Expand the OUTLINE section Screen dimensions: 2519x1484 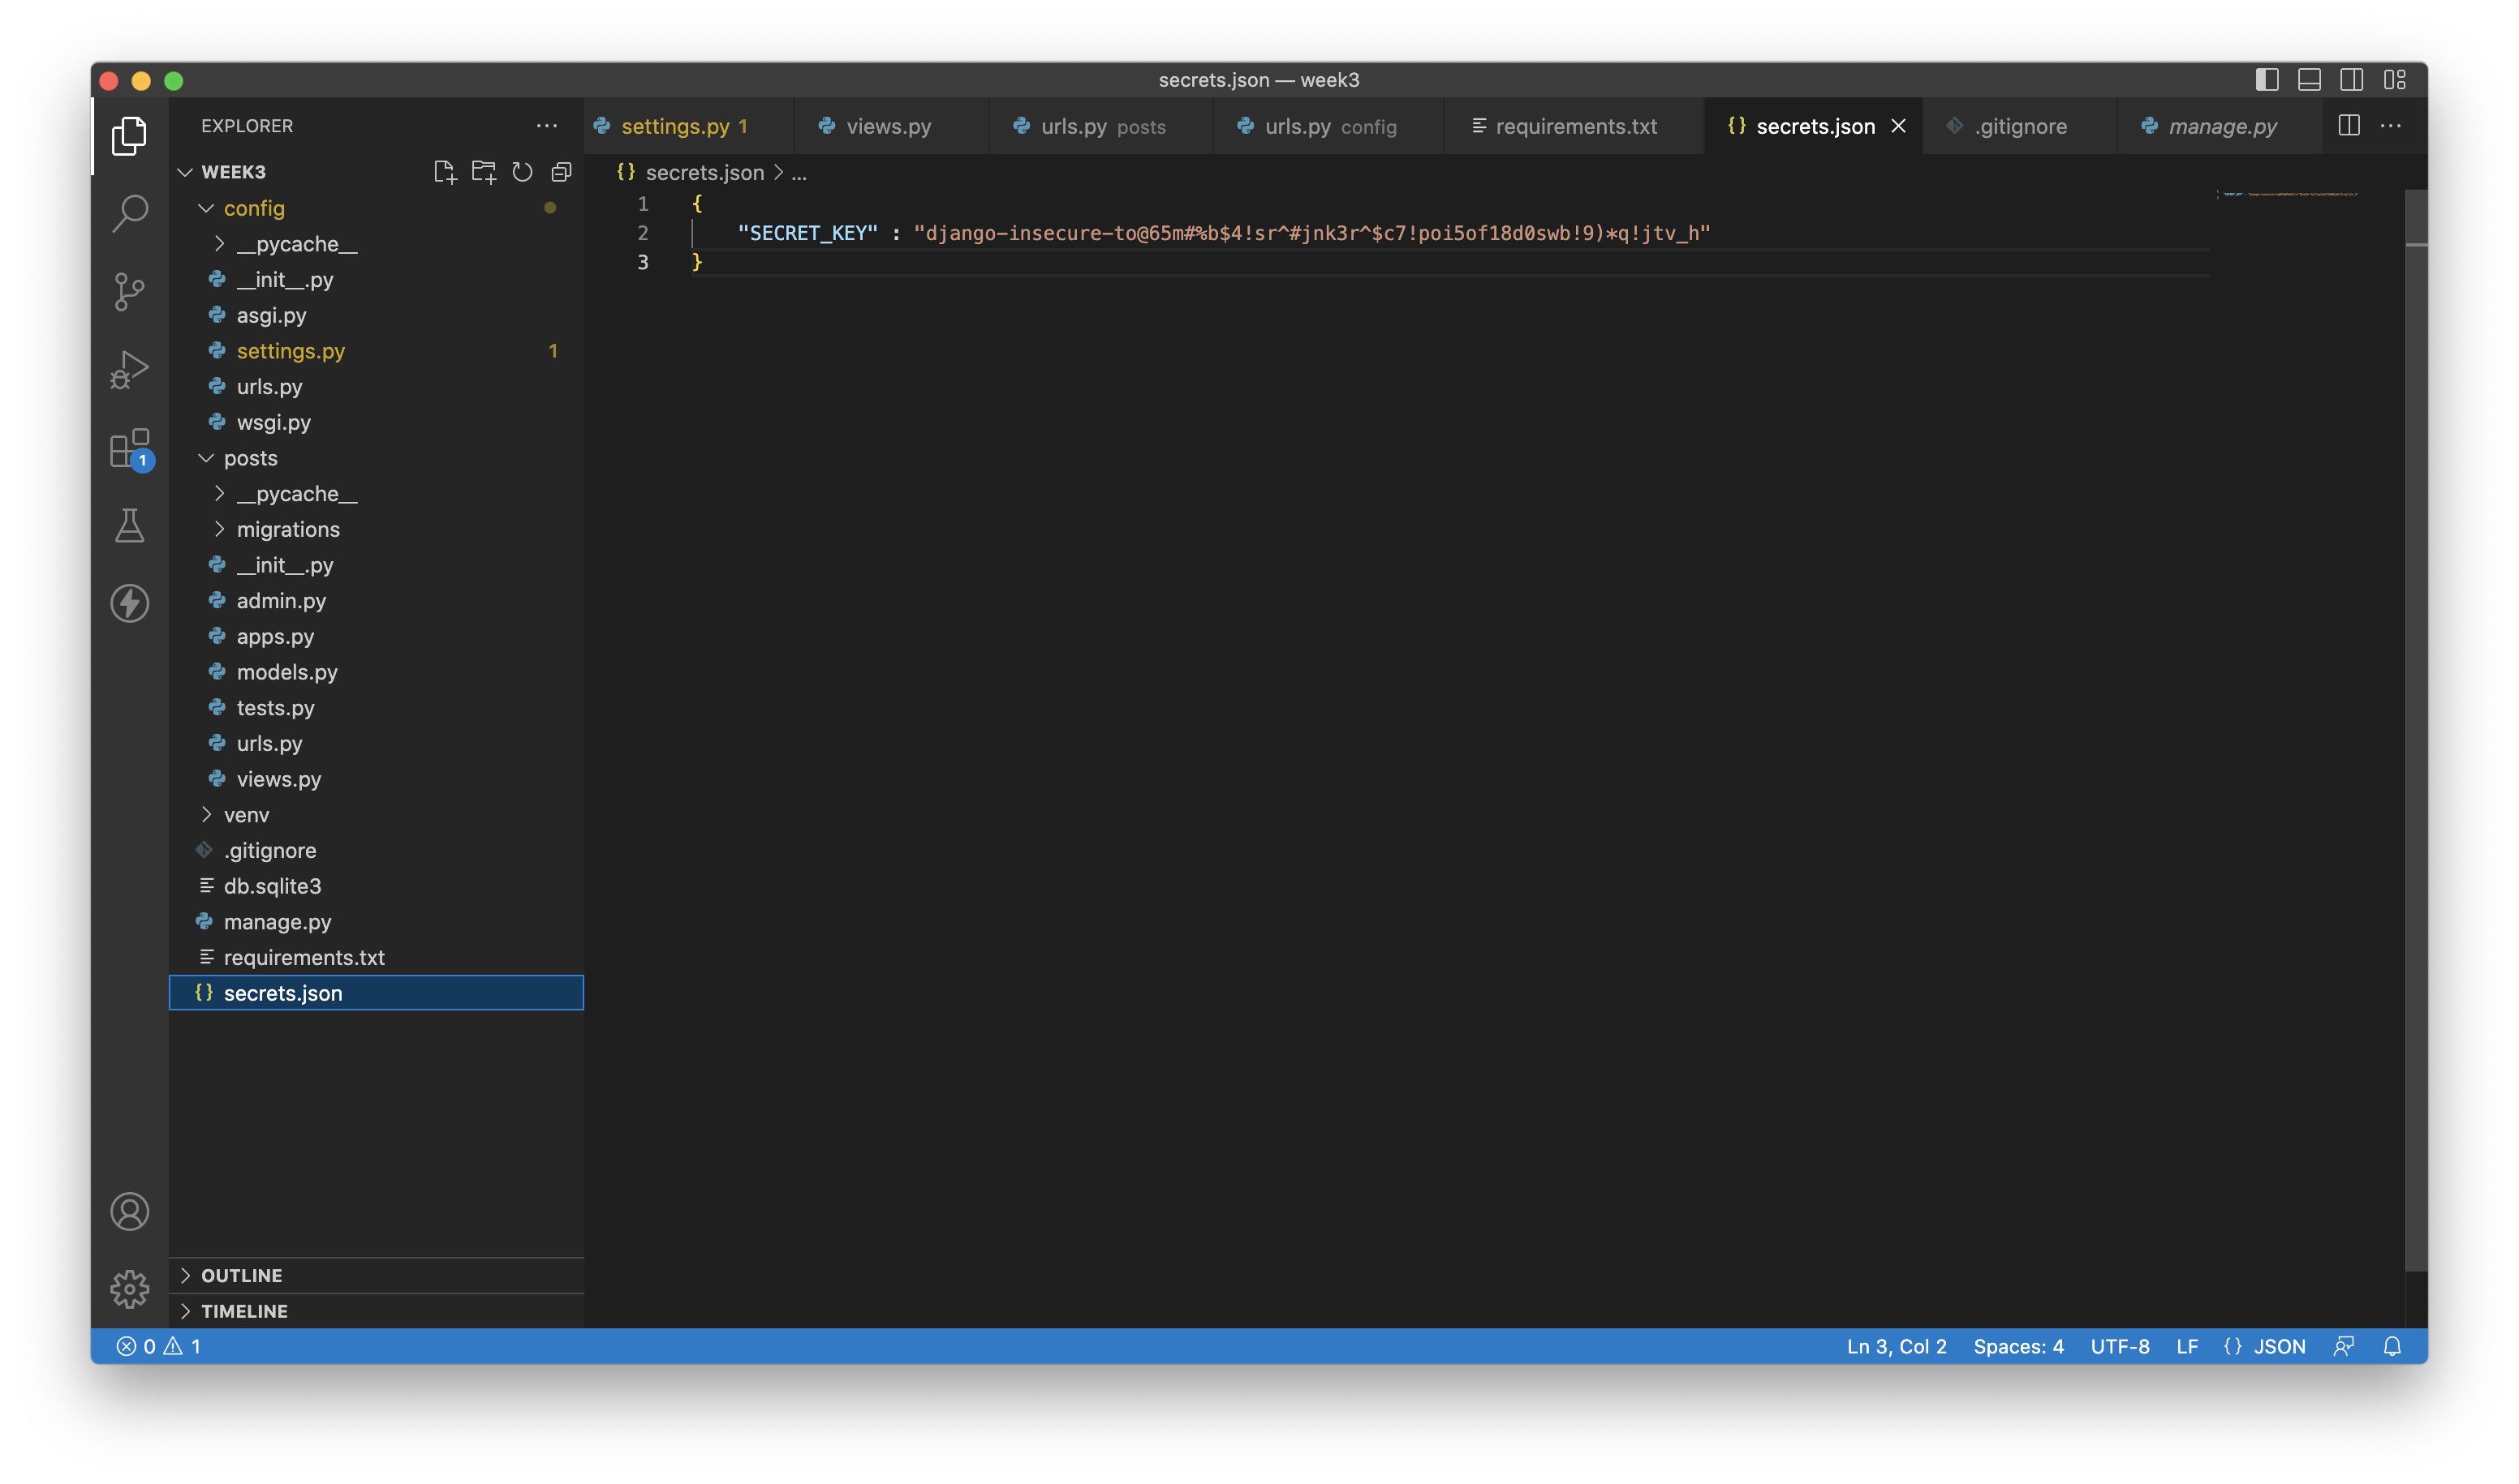tap(240, 1275)
